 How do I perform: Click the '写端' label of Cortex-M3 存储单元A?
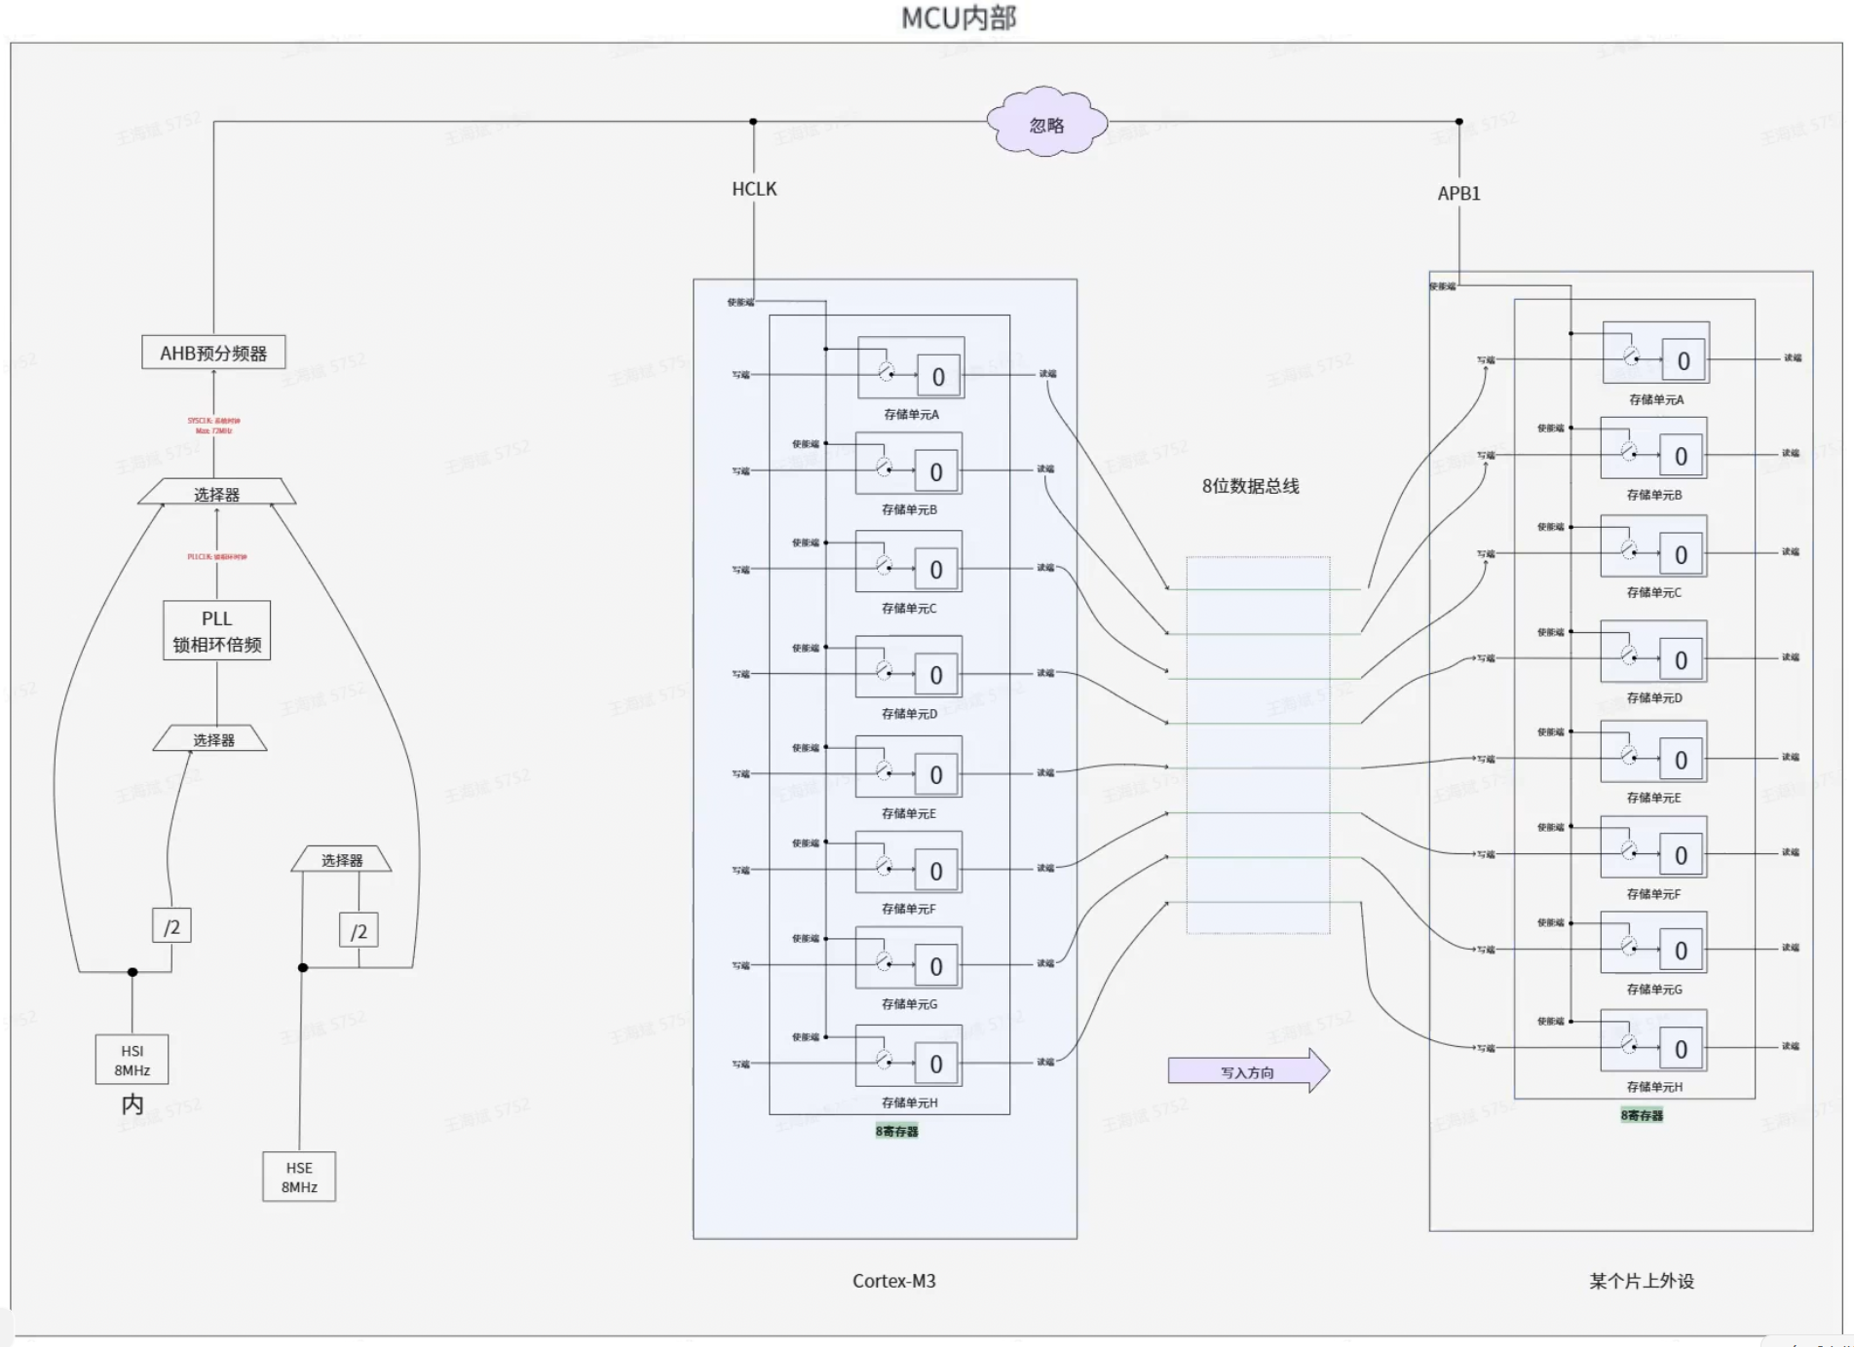pos(741,374)
